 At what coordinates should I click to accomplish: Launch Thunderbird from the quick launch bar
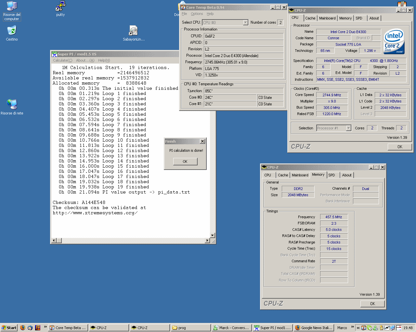pyautogui.click(x=30, y=328)
